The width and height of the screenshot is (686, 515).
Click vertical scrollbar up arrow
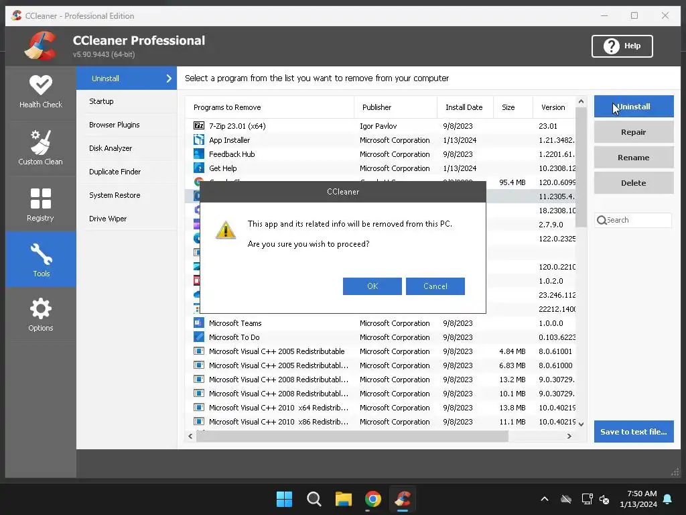pos(581,102)
